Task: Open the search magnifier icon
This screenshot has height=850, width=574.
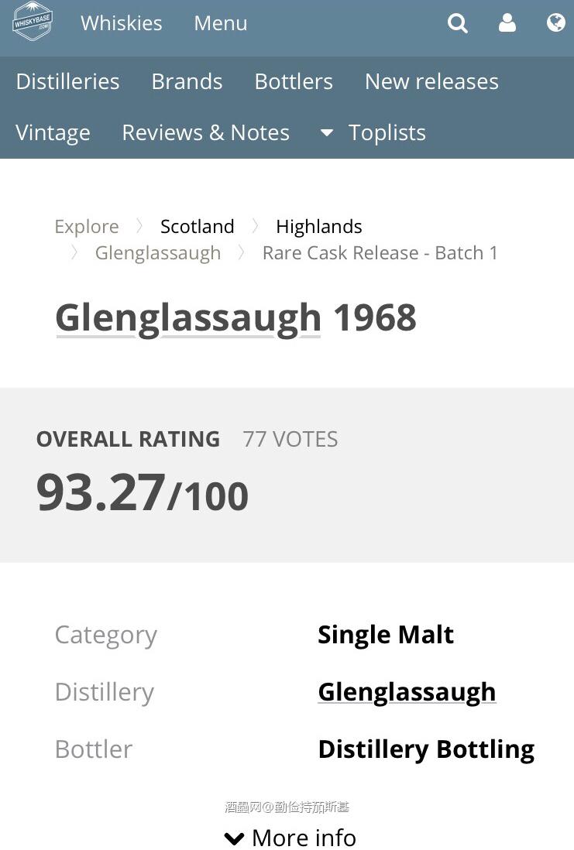Action: (458, 23)
